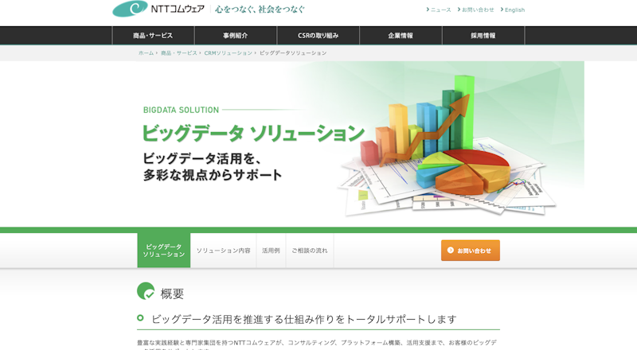Go to 企業情報 in the main navigation
Image resolution: width=637 pixels, height=350 pixels.
click(x=401, y=36)
